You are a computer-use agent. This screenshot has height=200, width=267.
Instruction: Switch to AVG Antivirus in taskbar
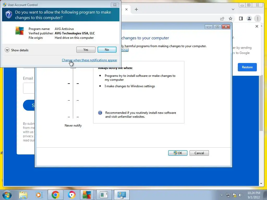[x=87, y=195]
